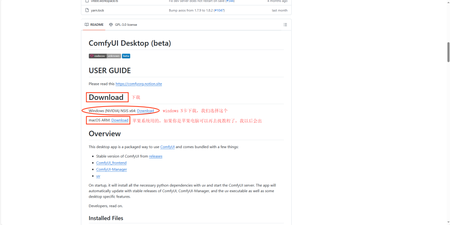Open the yarn.lock file

(97, 10)
